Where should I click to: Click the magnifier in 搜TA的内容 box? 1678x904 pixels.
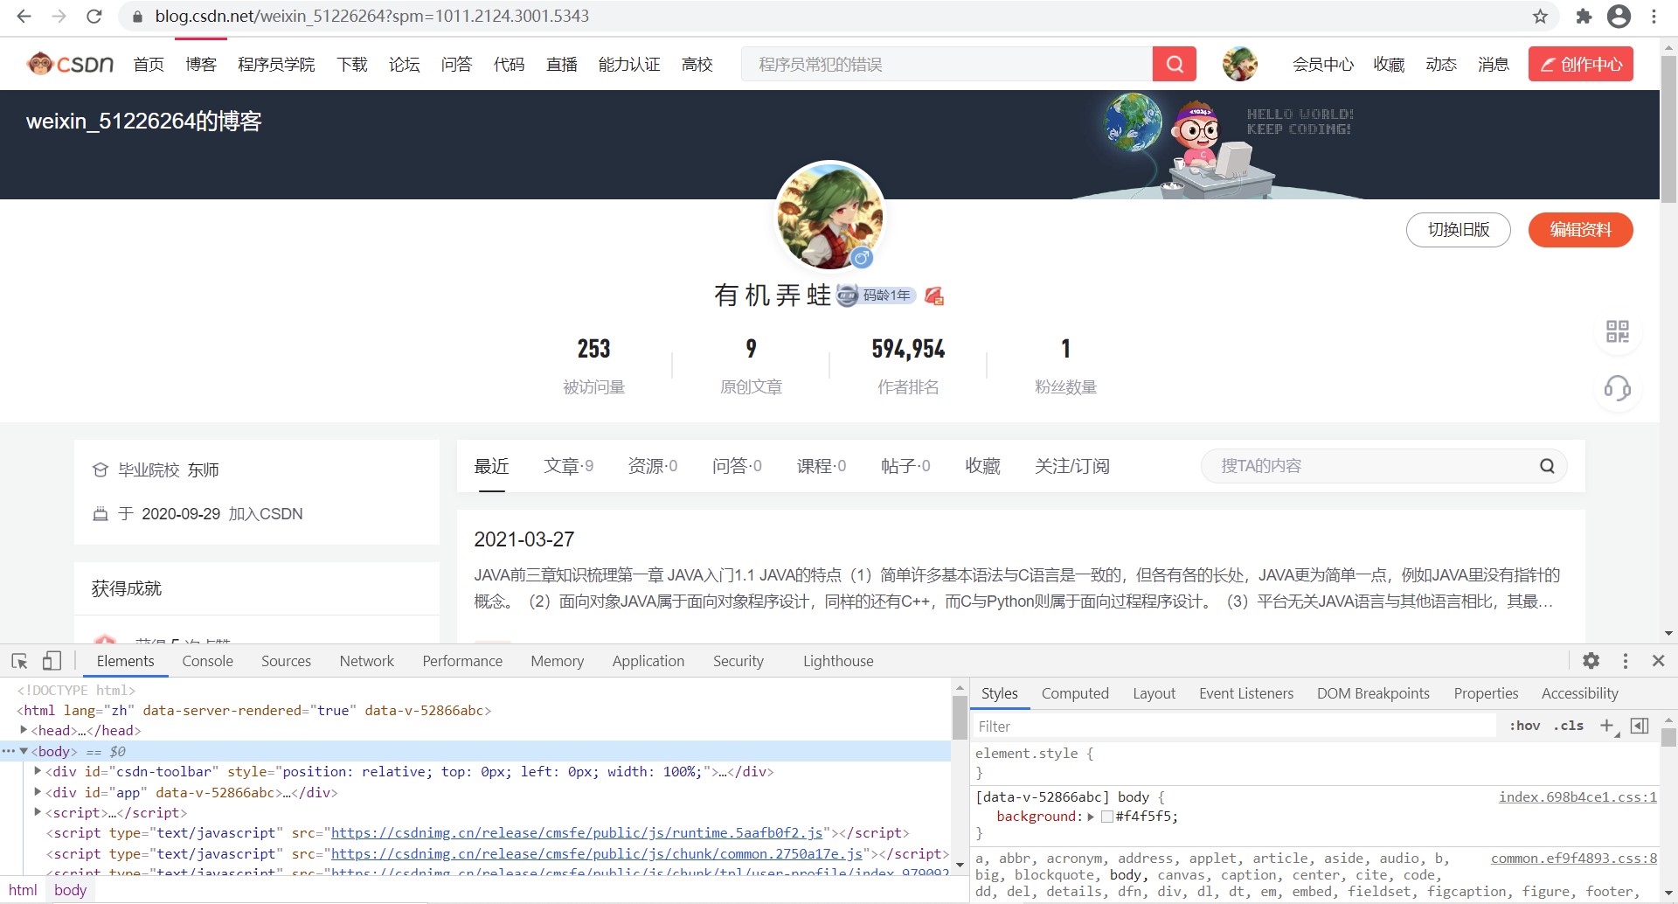pyautogui.click(x=1547, y=466)
